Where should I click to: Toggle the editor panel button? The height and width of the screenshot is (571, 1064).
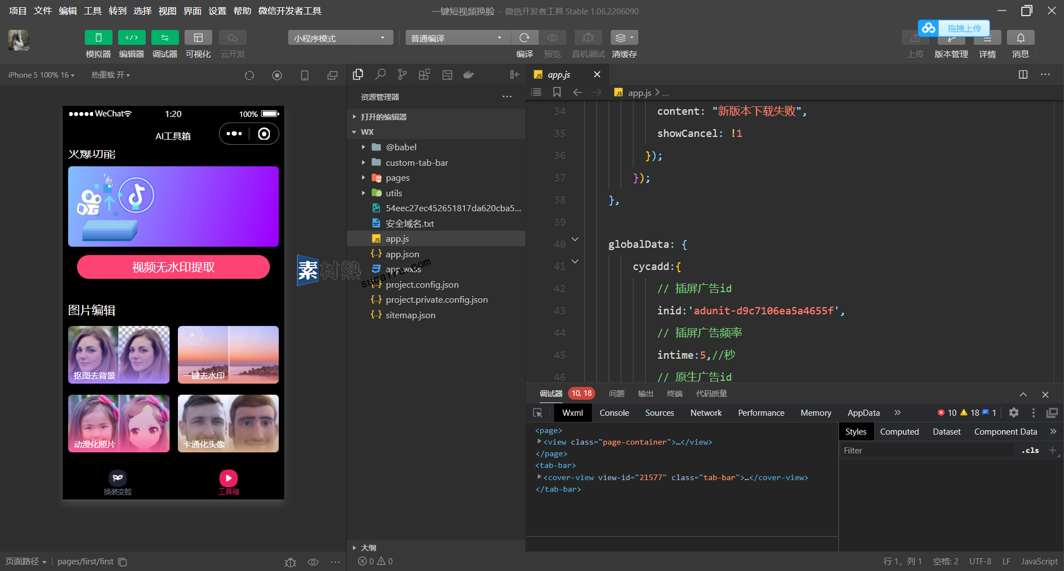coord(131,38)
